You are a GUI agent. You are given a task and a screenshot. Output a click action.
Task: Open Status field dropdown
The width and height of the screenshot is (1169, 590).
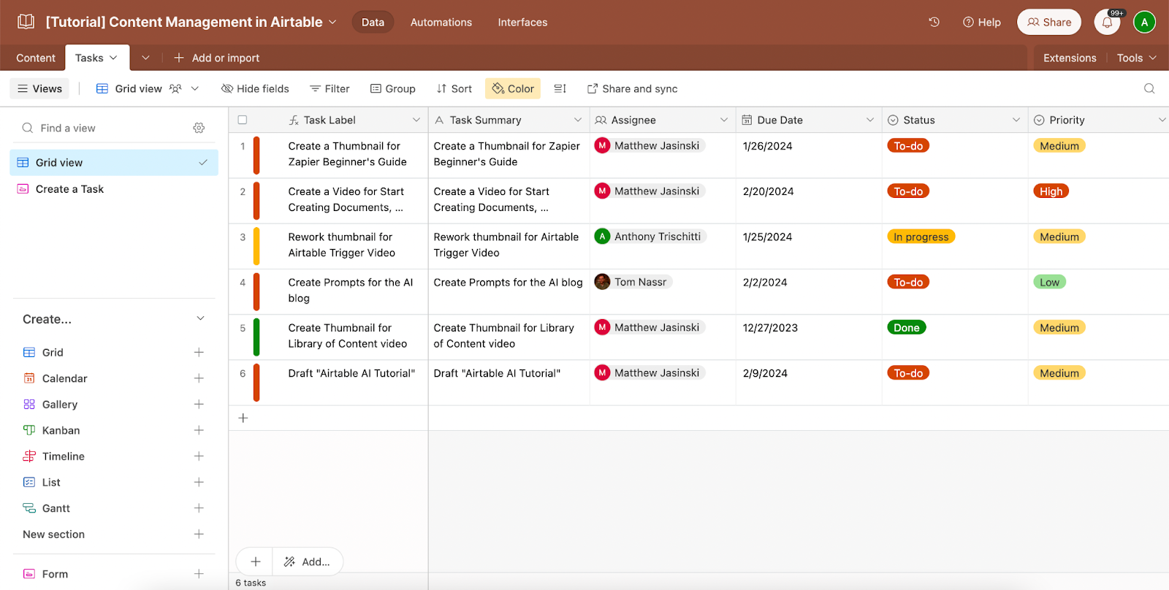pos(1016,120)
